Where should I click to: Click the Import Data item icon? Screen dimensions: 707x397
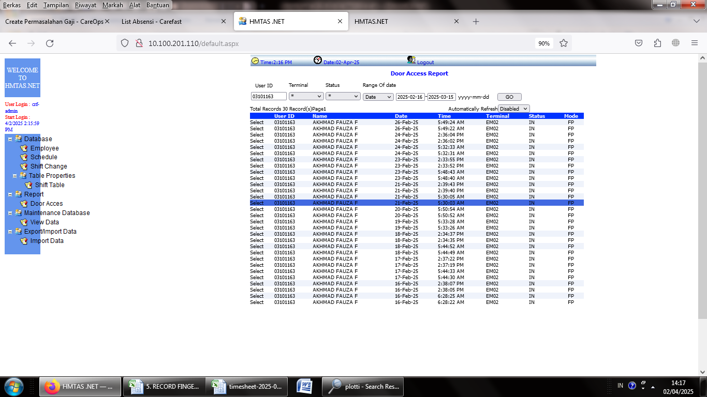pyautogui.click(x=24, y=241)
